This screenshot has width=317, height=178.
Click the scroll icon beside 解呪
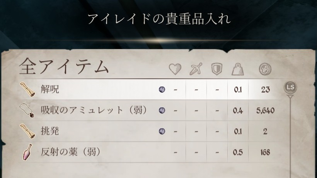[27, 89]
